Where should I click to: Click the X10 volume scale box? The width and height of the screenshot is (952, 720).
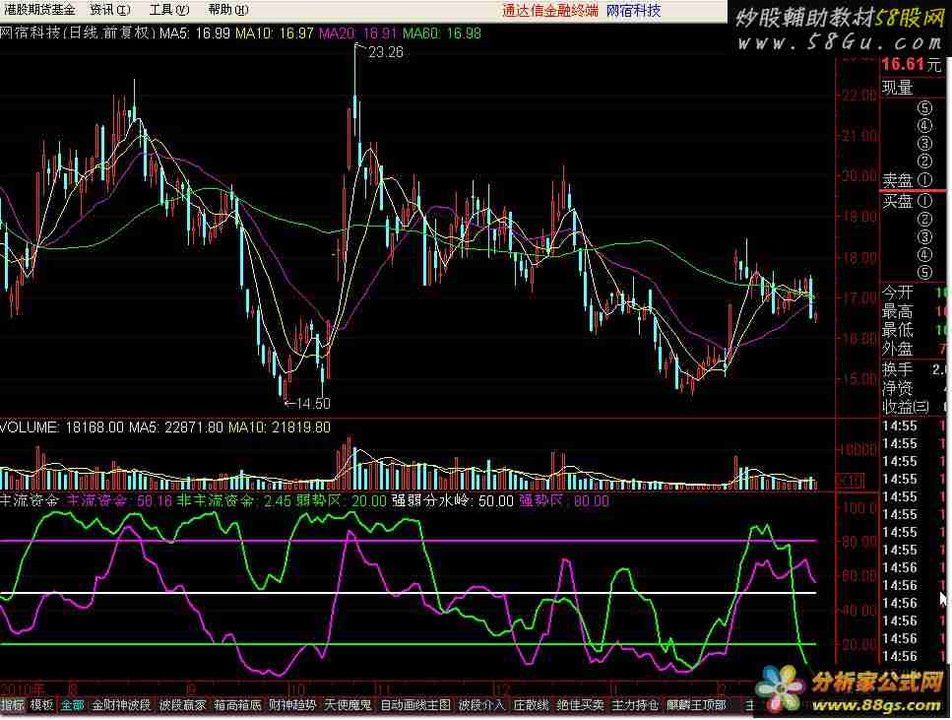coord(850,482)
